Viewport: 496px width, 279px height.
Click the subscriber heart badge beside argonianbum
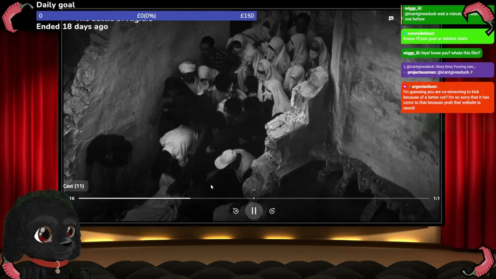(x=405, y=87)
